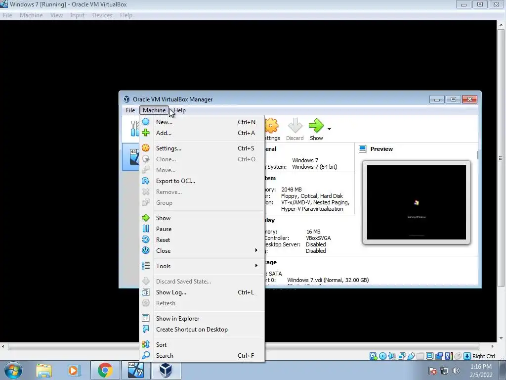Click the display status bar icon

pos(429,356)
